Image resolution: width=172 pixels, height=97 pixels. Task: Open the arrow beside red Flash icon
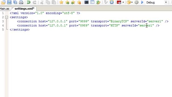pos(123,2)
